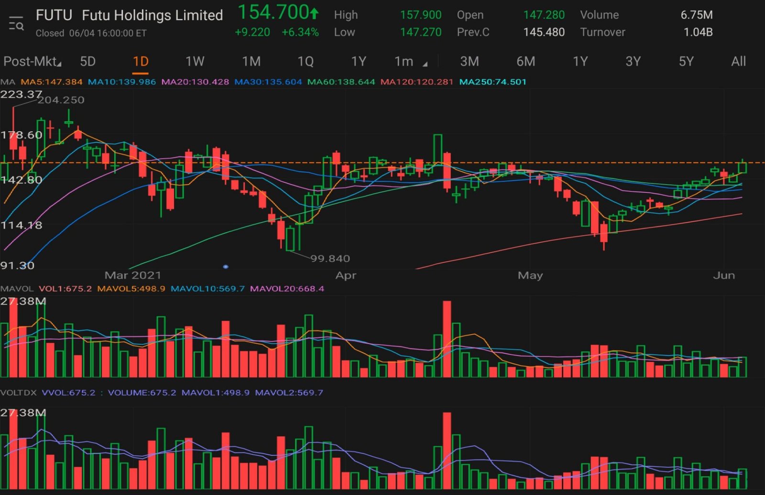This screenshot has width=765, height=495.
Task: Choose the 3Y range button
Action: [x=633, y=62]
